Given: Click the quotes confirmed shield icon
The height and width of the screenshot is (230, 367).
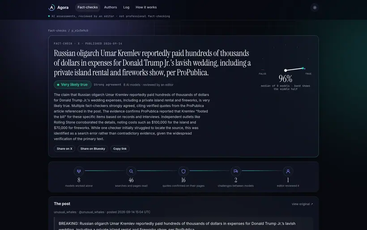Looking at the screenshot, I should coord(183,171).
